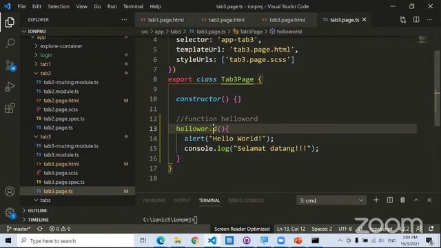Create a new terminal with plus icon

(x=376, y=200)
